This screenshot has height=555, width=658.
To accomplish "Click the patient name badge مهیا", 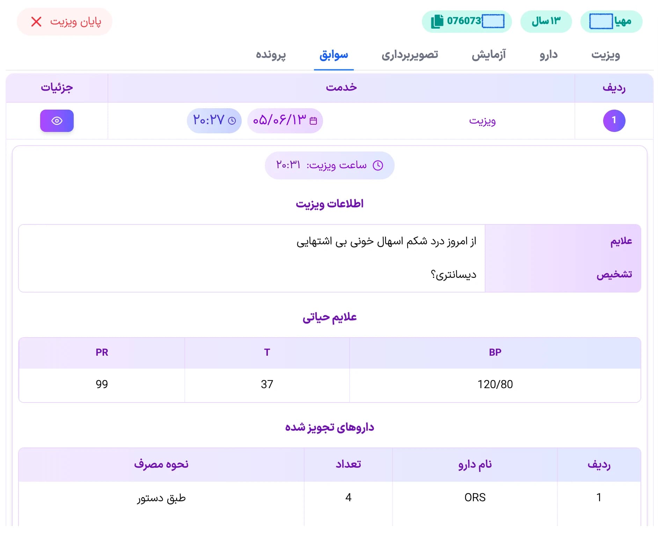I will (611, 21).
